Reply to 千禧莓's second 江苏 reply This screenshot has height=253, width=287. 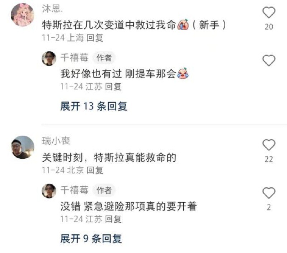[x=113, y=219]
